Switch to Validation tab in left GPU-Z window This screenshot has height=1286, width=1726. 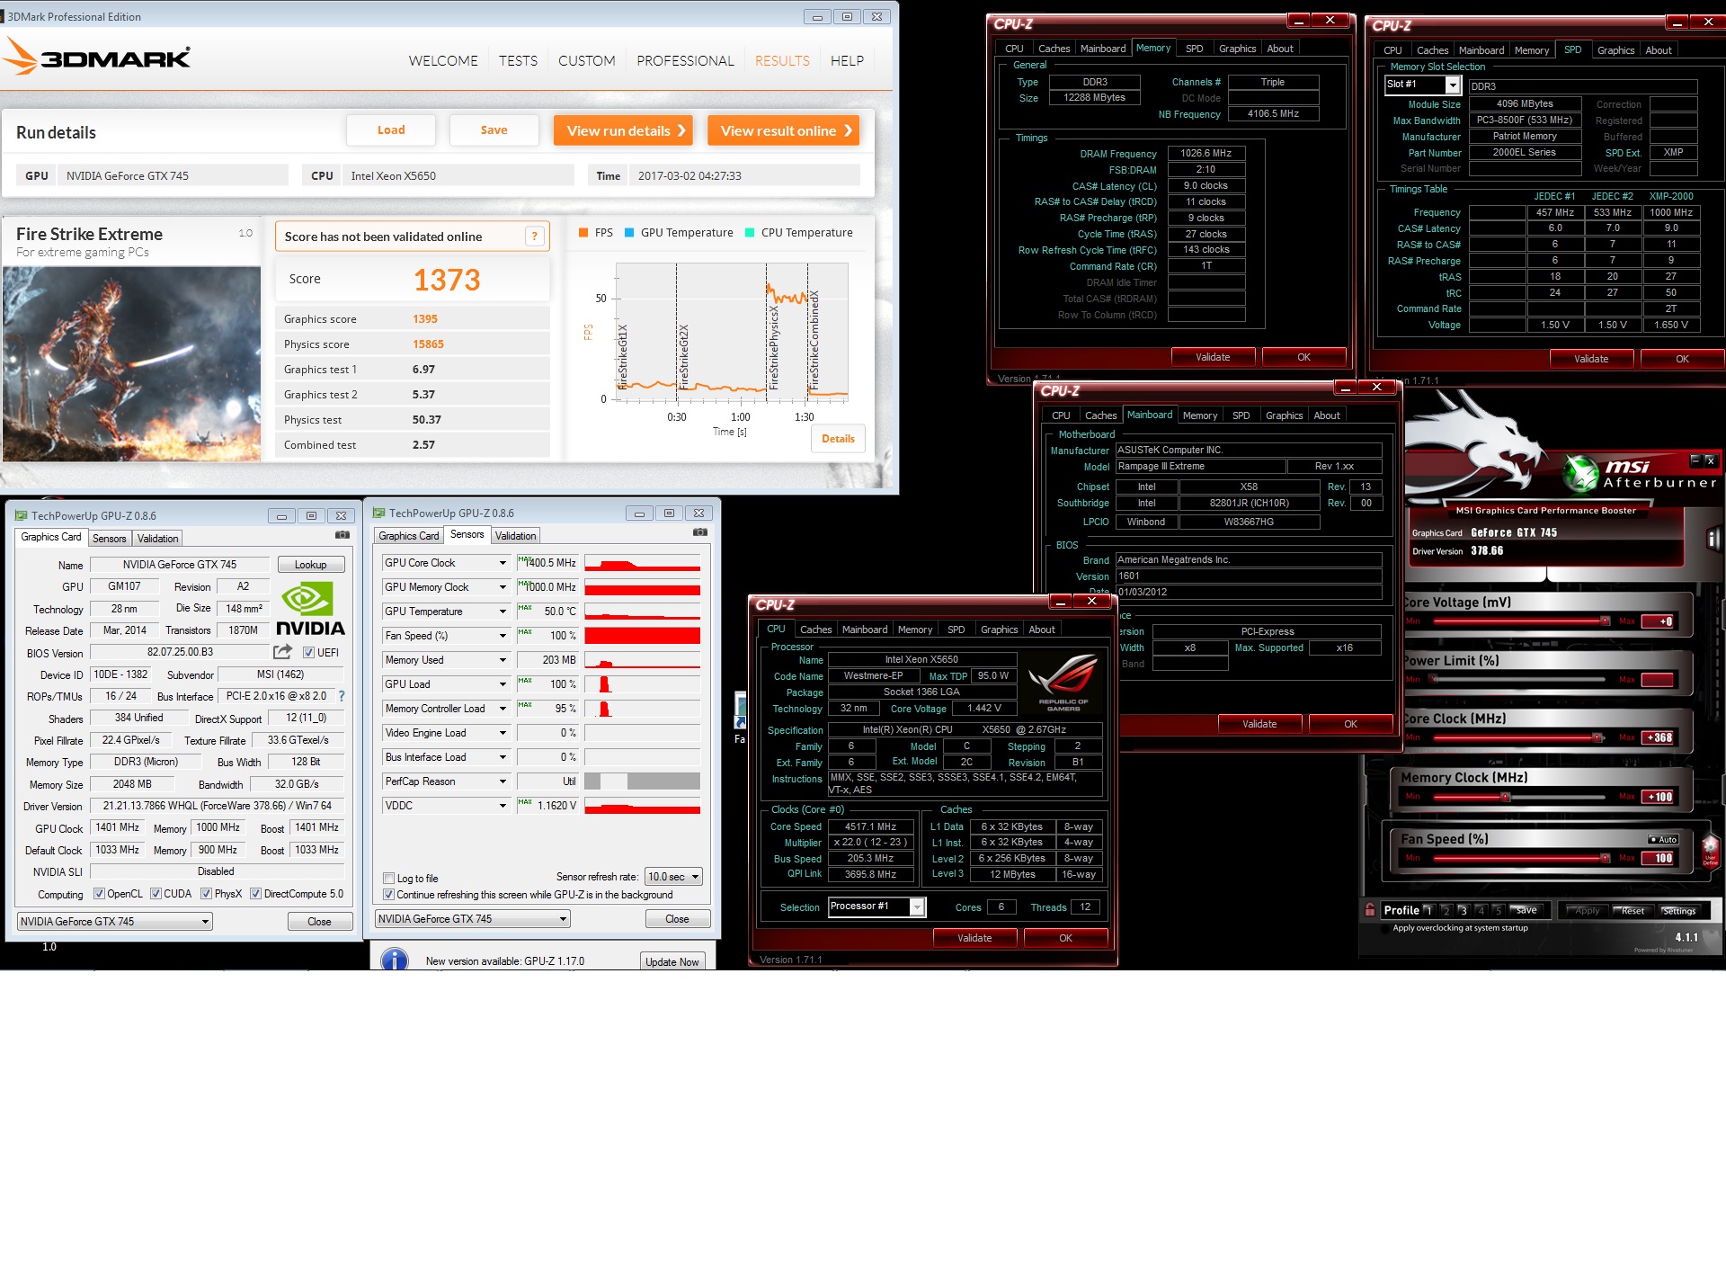[x=158, y=539]
